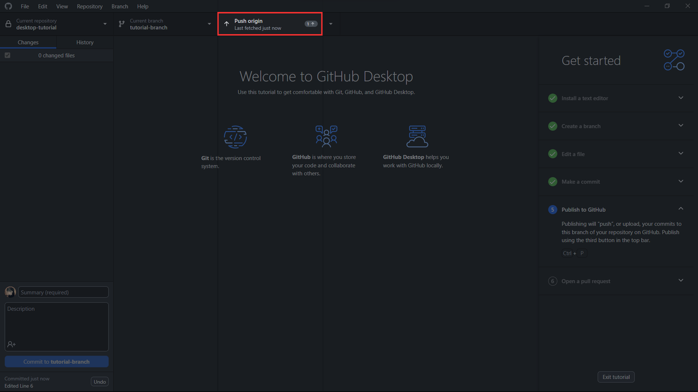Open the Current branch dropdown arrow

209,24
